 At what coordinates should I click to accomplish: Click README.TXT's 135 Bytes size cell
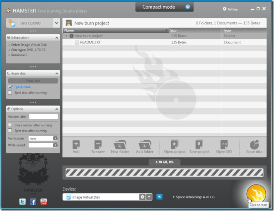[179, 42]
